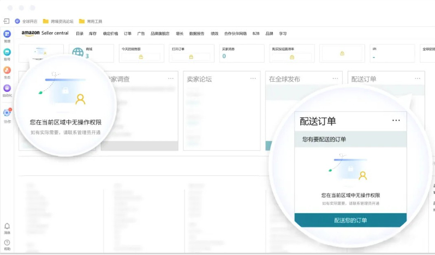
Task: Click the IPI score card
Action: (392, 53)
